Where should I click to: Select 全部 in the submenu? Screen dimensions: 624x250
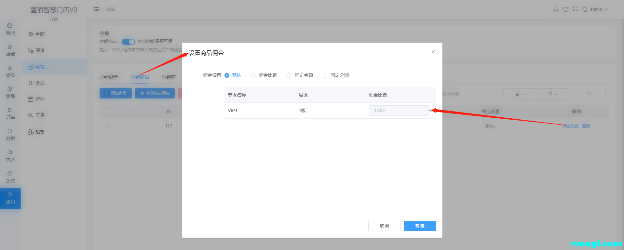click(x=54, y=34)
